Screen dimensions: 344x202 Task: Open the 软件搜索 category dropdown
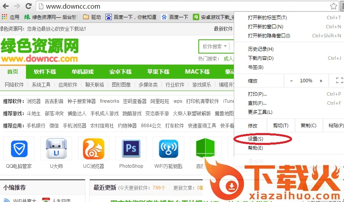click(x=214, y=46)
